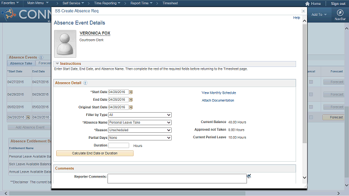Click Start Date column header in background
The height and width of the screenshot is (196, 349).
(15, 71)
